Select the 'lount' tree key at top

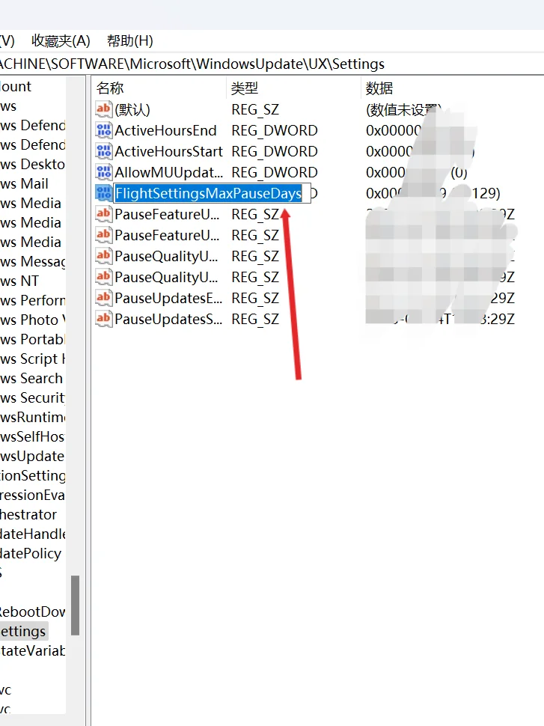pos(16,87)
